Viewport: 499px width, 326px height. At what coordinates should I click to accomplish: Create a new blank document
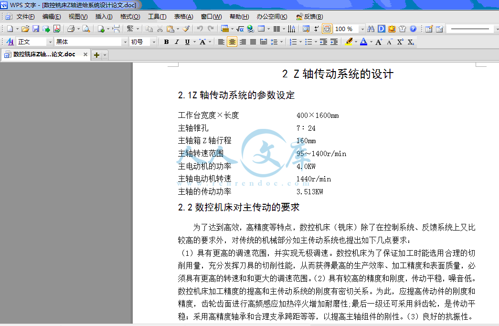pos(10,29)
